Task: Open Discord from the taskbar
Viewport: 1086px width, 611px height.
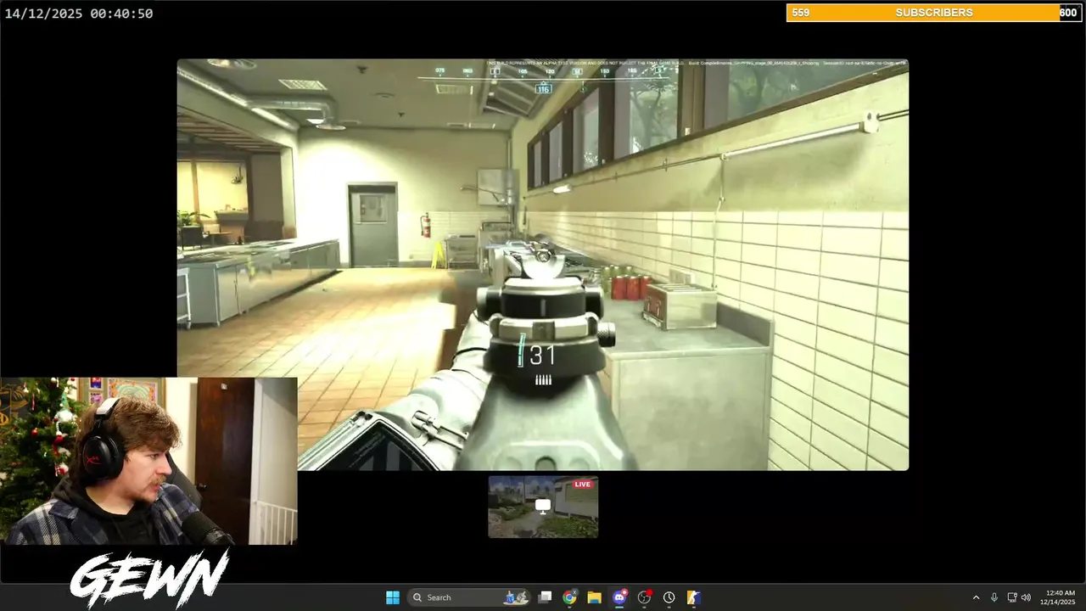Action: tap(619, 597)
